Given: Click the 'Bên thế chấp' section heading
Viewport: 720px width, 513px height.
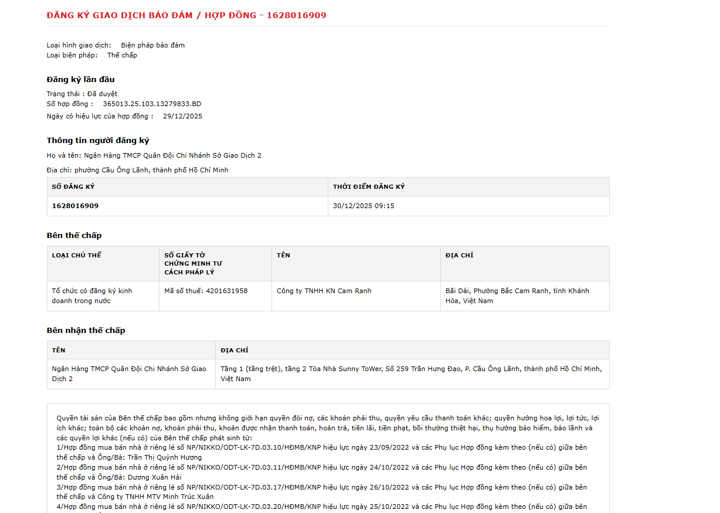Looking at the screenshot, I should [x=74, y=235].
